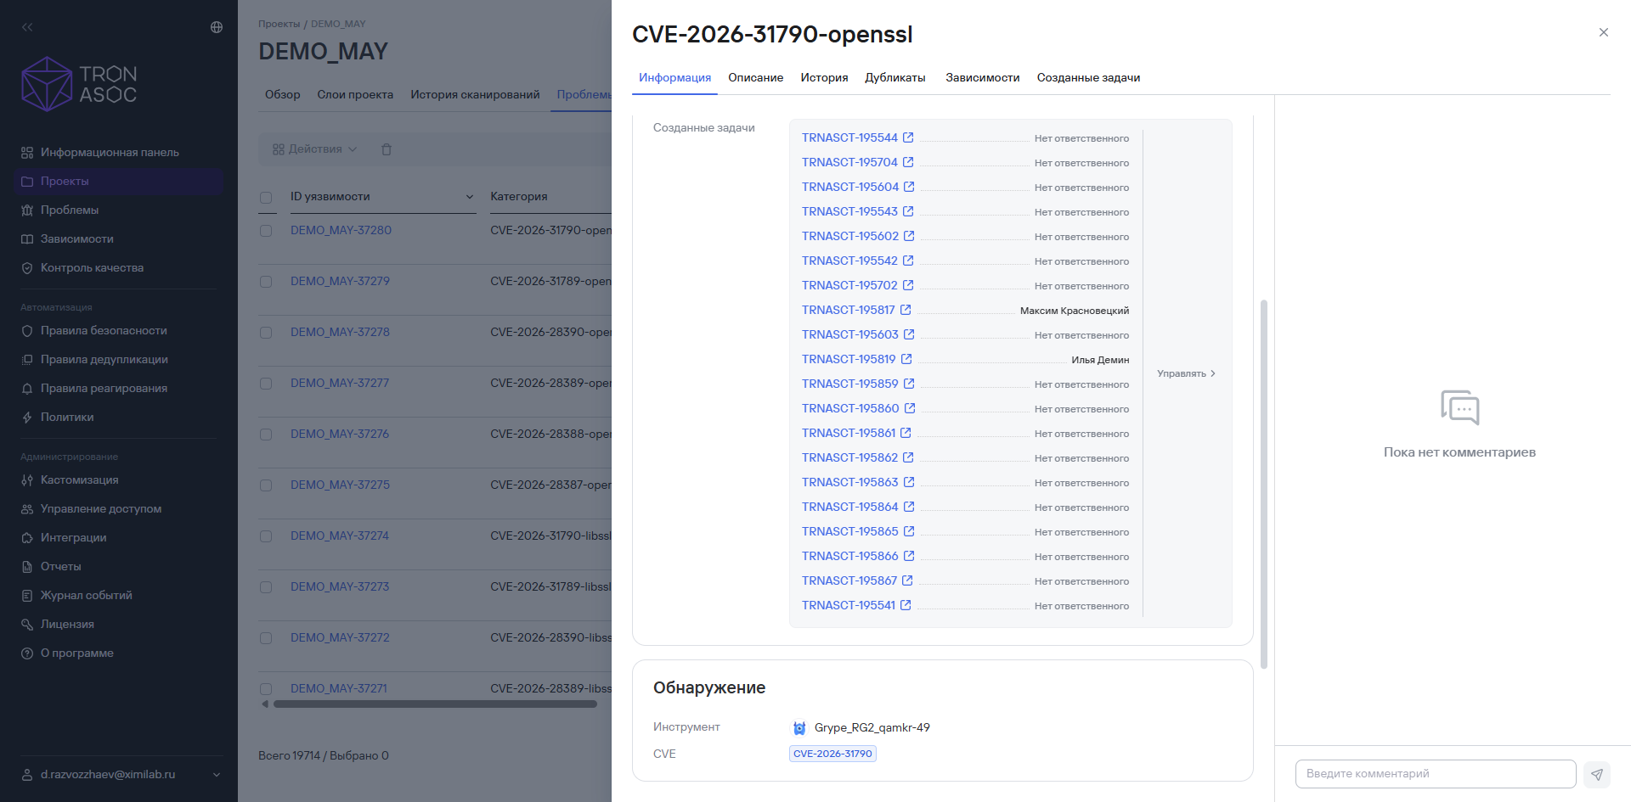This screenshot has height=802, width=1631.
Task: Click the CVE-2026-31790 tag
Action: pyautogui.click(x=832, y=754)
